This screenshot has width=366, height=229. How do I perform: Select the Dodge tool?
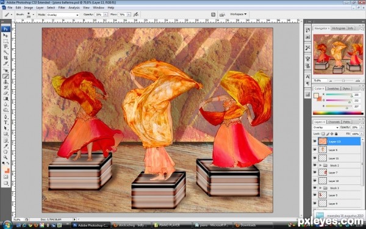[5, 110]
